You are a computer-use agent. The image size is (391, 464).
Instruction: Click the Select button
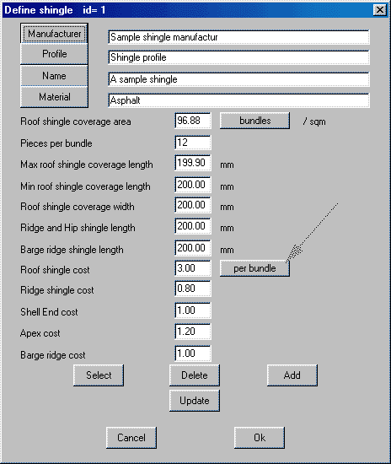pyautogui.click(x=99, y=375)
